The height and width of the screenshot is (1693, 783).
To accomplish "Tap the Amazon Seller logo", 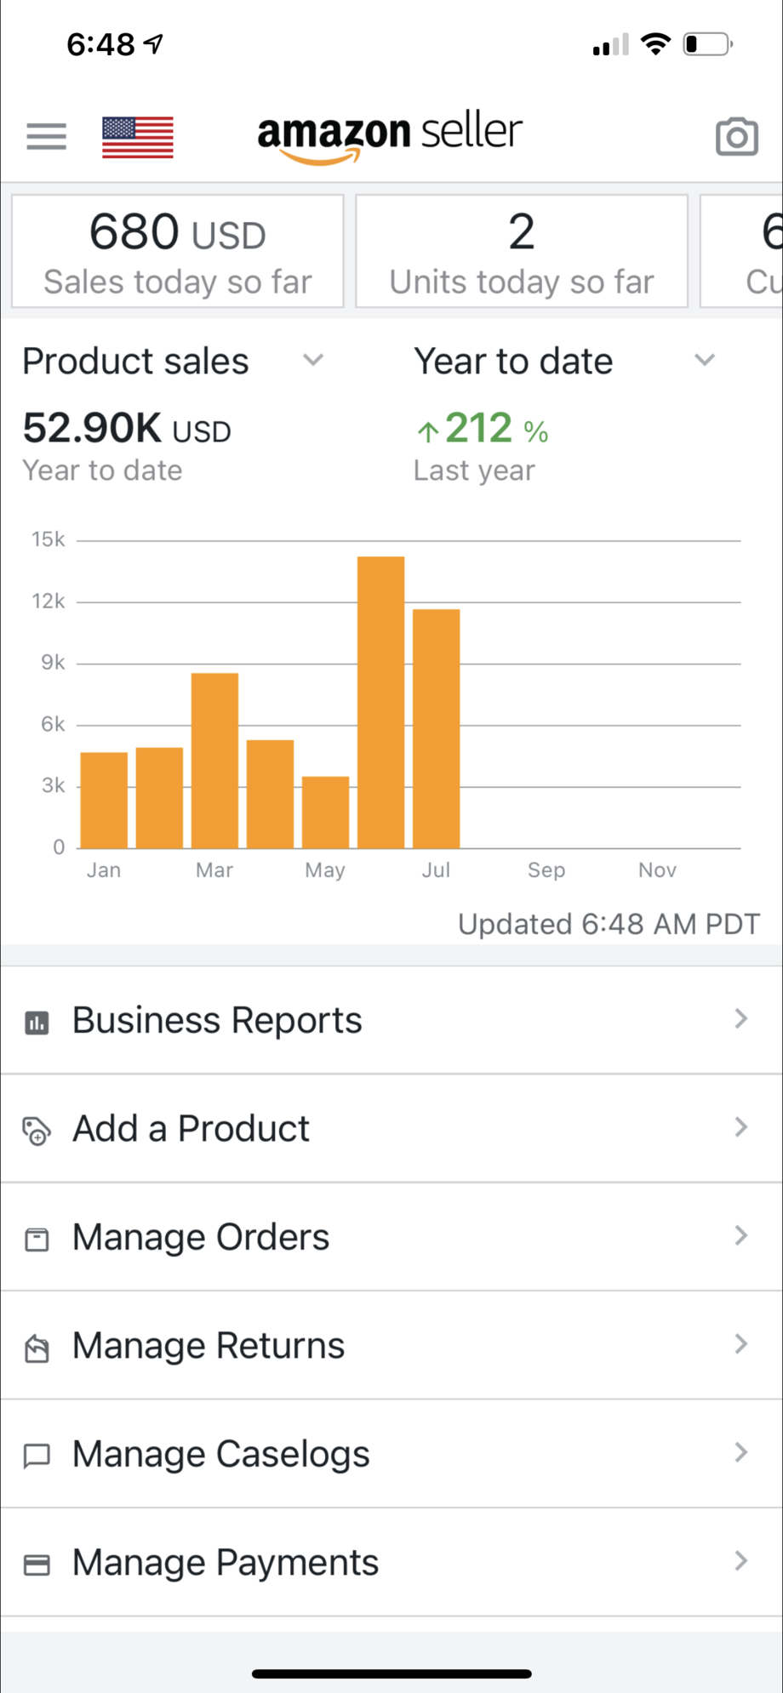I will coord(390,136).
